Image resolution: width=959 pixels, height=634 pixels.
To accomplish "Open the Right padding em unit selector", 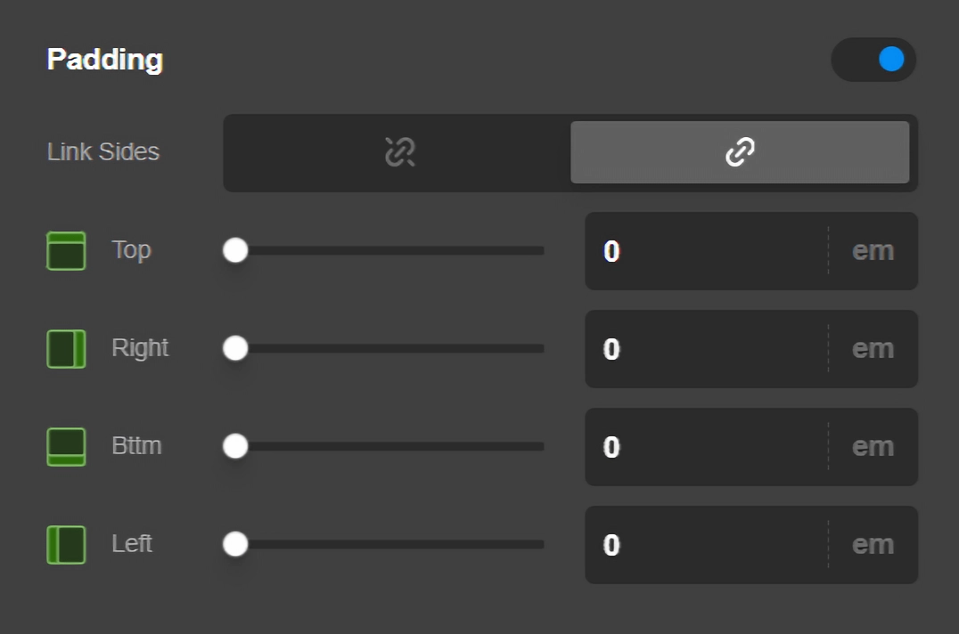I will (x=873, y=349).
